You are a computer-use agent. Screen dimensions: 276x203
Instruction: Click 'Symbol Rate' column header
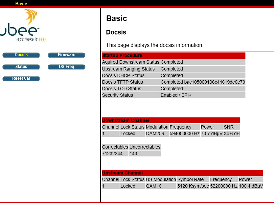tap(193, 179)
